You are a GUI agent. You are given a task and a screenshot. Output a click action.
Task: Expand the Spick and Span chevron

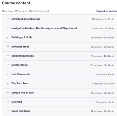[8, 111]
